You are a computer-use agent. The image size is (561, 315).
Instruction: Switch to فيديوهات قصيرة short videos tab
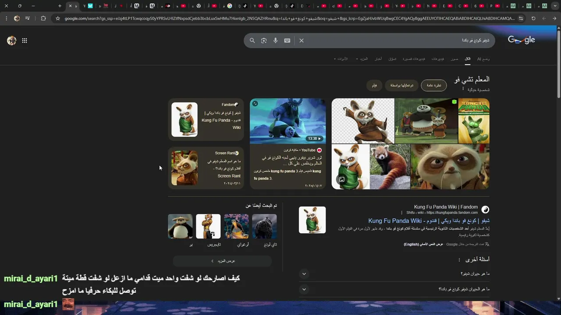(414, 59)
